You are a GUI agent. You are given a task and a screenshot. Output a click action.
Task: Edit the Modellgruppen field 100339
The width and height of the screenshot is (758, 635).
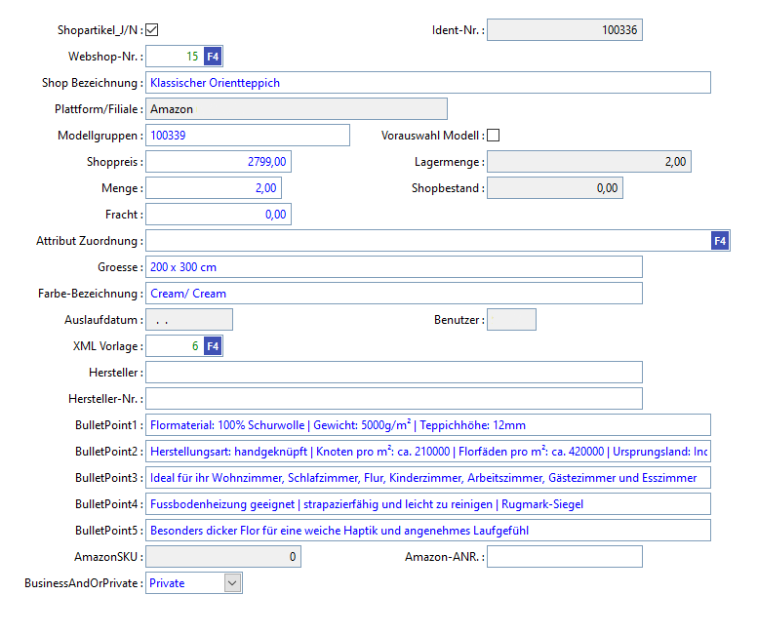click(248, 136)
